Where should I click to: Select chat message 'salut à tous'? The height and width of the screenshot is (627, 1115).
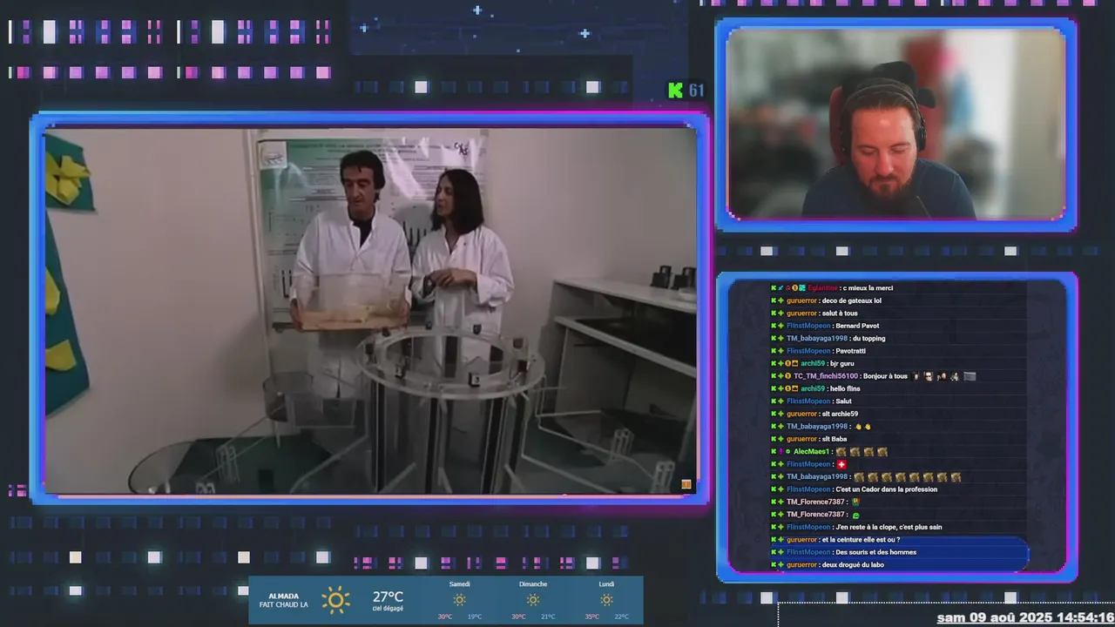point(840,313)
